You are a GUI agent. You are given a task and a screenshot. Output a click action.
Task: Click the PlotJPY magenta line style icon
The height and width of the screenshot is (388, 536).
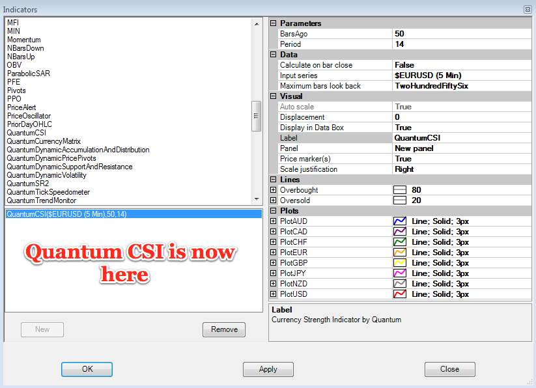400,273
